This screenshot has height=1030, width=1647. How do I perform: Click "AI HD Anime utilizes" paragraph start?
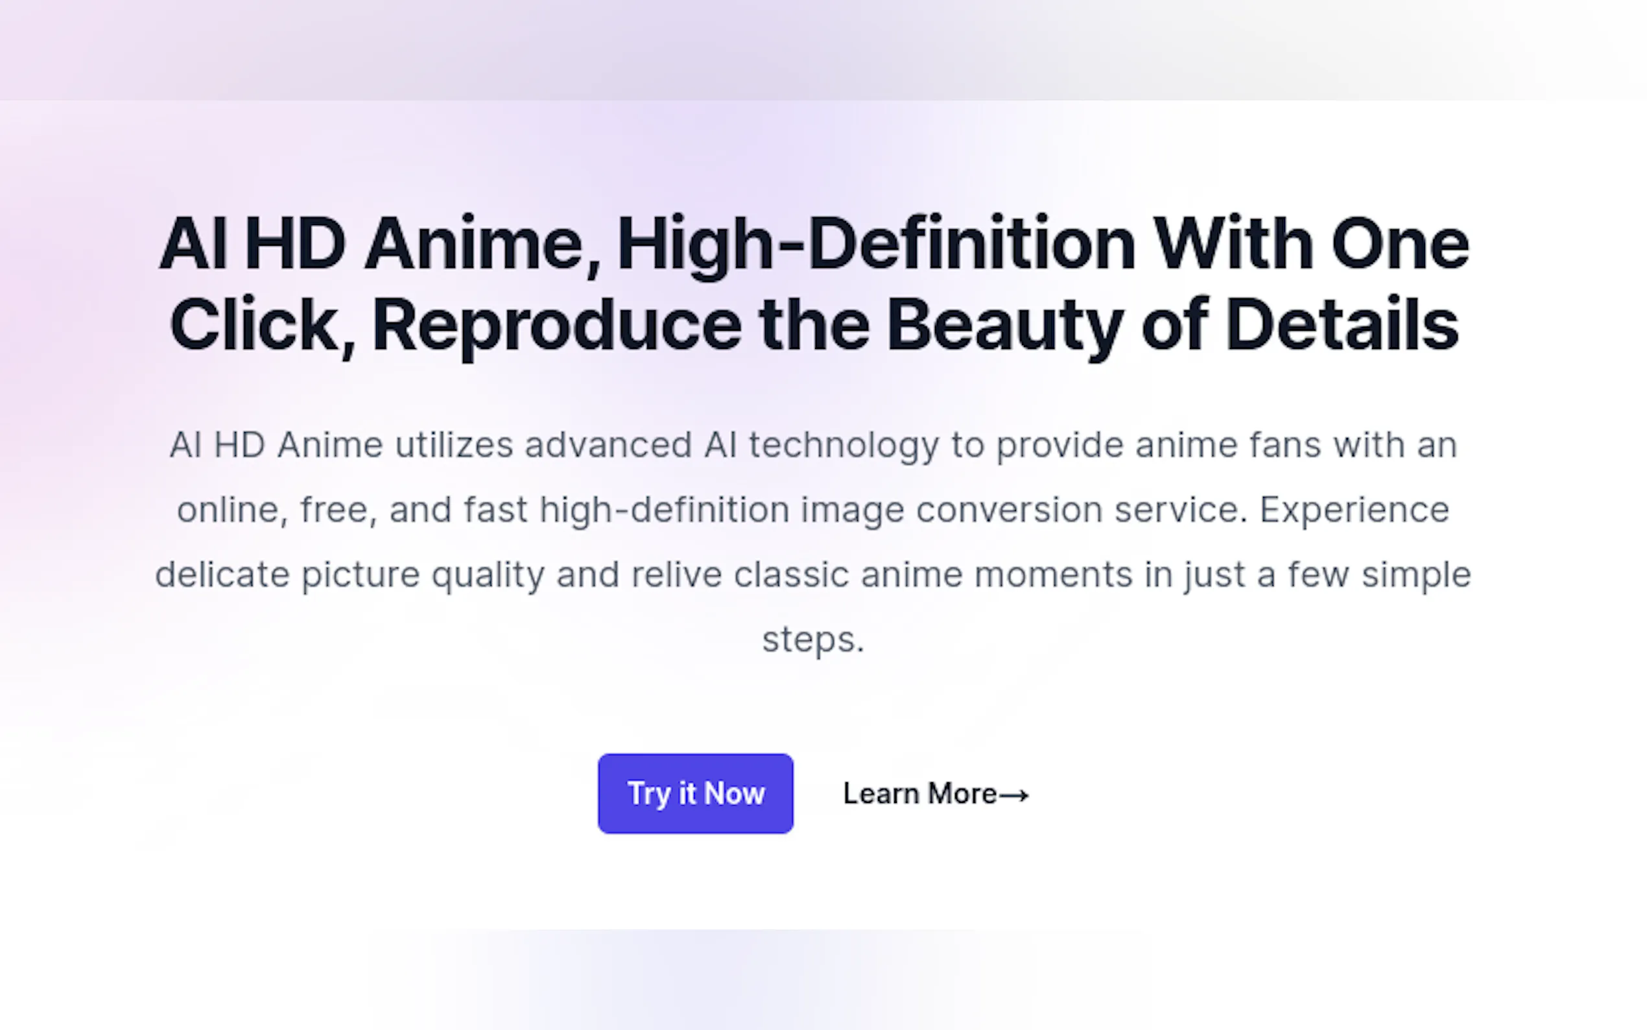coord(340,445)
